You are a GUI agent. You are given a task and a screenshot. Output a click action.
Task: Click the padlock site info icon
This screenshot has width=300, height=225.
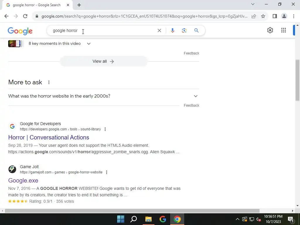(x=37, y=16)
